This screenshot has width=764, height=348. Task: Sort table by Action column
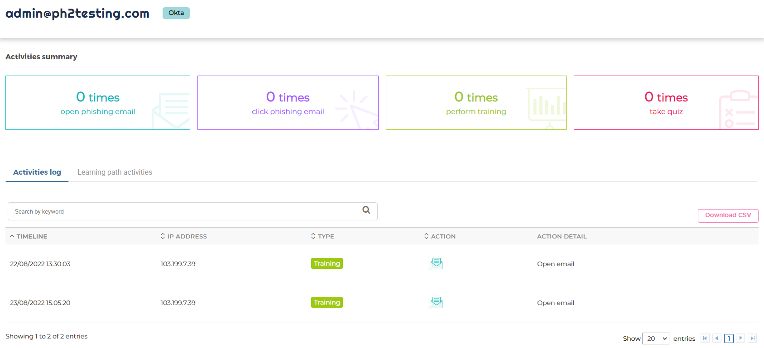pyautogui.click(x=440, y=236)
